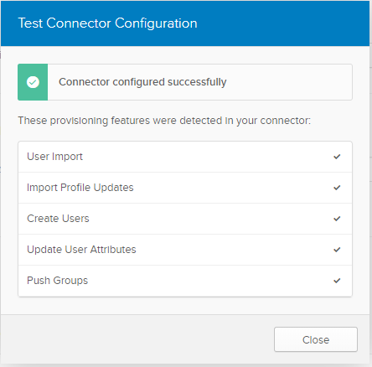Click empty blue header area right of title
The image size is (372, 367).
click(282, 23)
